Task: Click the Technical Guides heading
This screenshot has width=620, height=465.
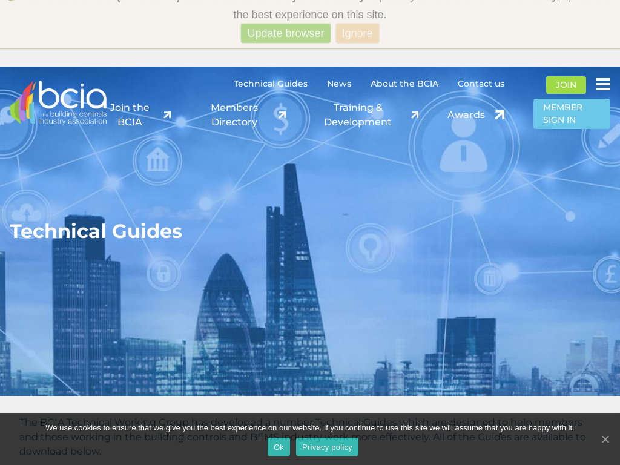Action: (x=96, y=231)
